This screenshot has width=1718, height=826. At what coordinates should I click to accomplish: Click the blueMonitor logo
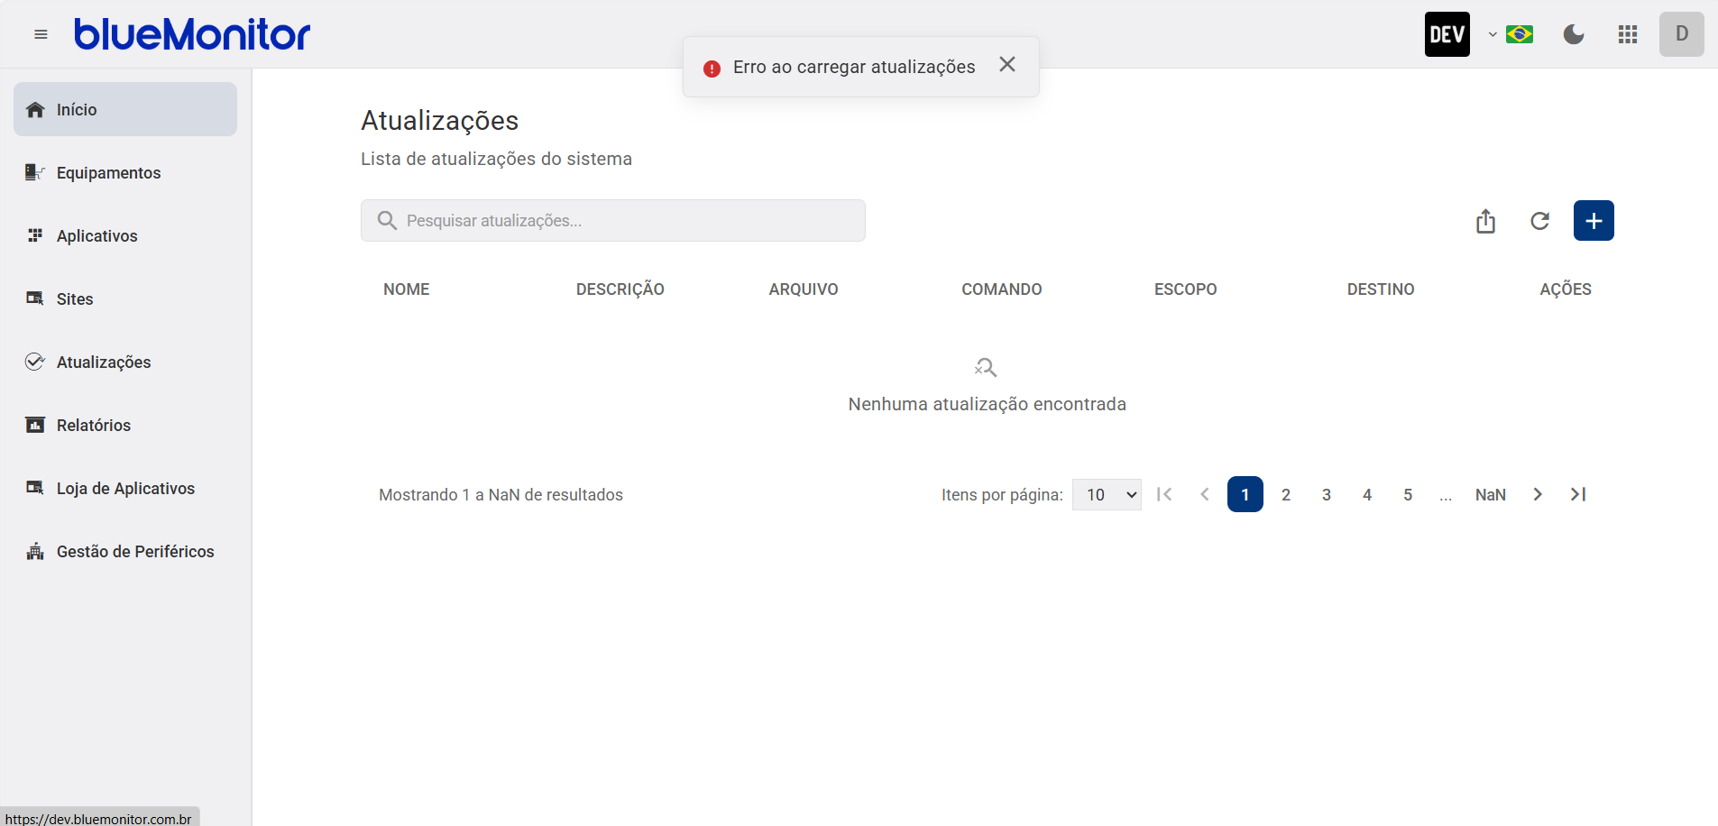(x=192, y=34)
